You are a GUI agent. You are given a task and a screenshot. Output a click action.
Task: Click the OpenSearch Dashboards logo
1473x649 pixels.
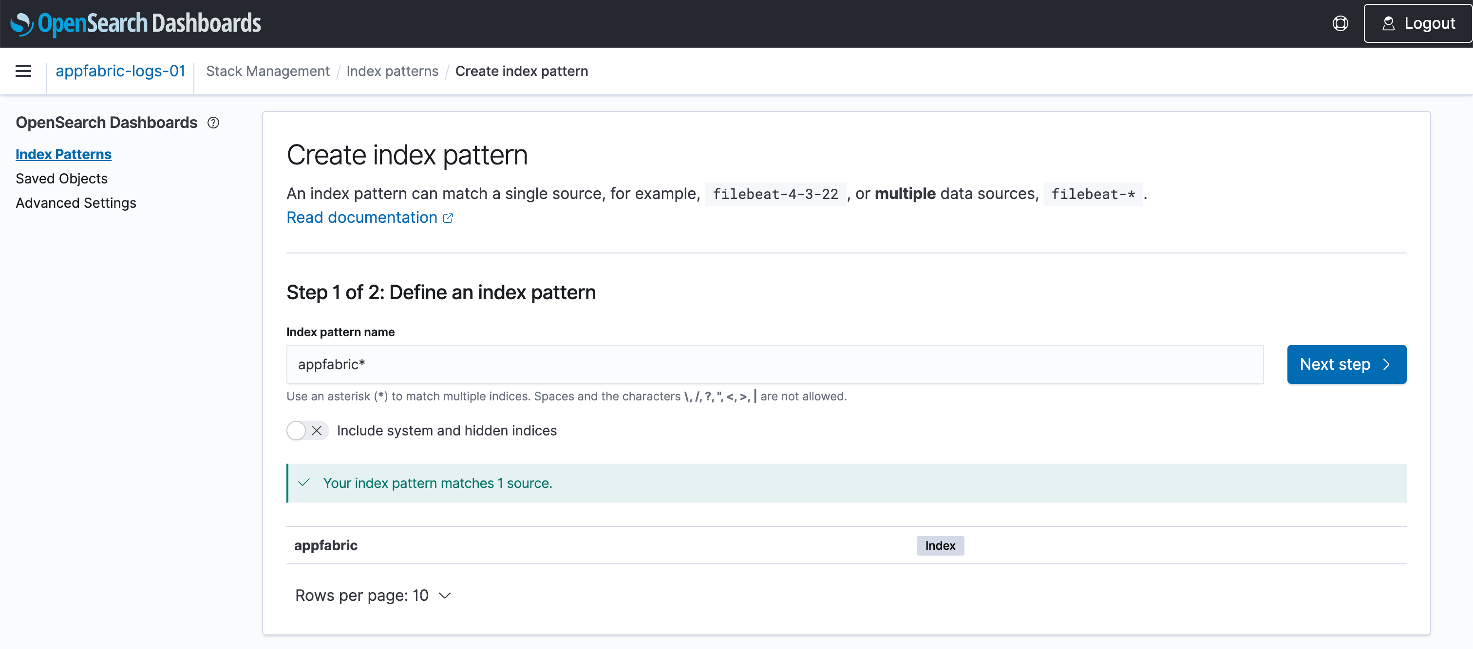pyautogui.click(x=135, y=23)
